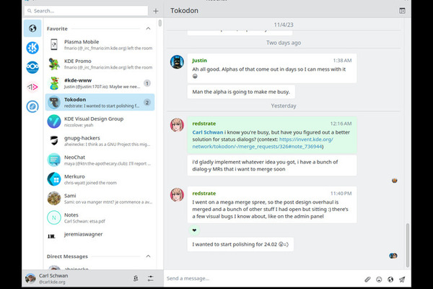The image size is (433, 289).
Task: Click the 'I wanted to start polishing for 24.02' message
Action: coord(240,244)
